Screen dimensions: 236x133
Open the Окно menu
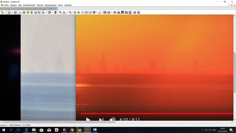[60, 5]
